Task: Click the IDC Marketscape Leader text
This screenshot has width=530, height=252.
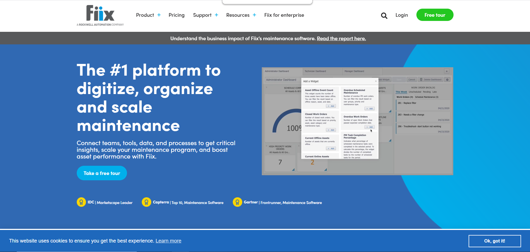Action: [110, 202]
